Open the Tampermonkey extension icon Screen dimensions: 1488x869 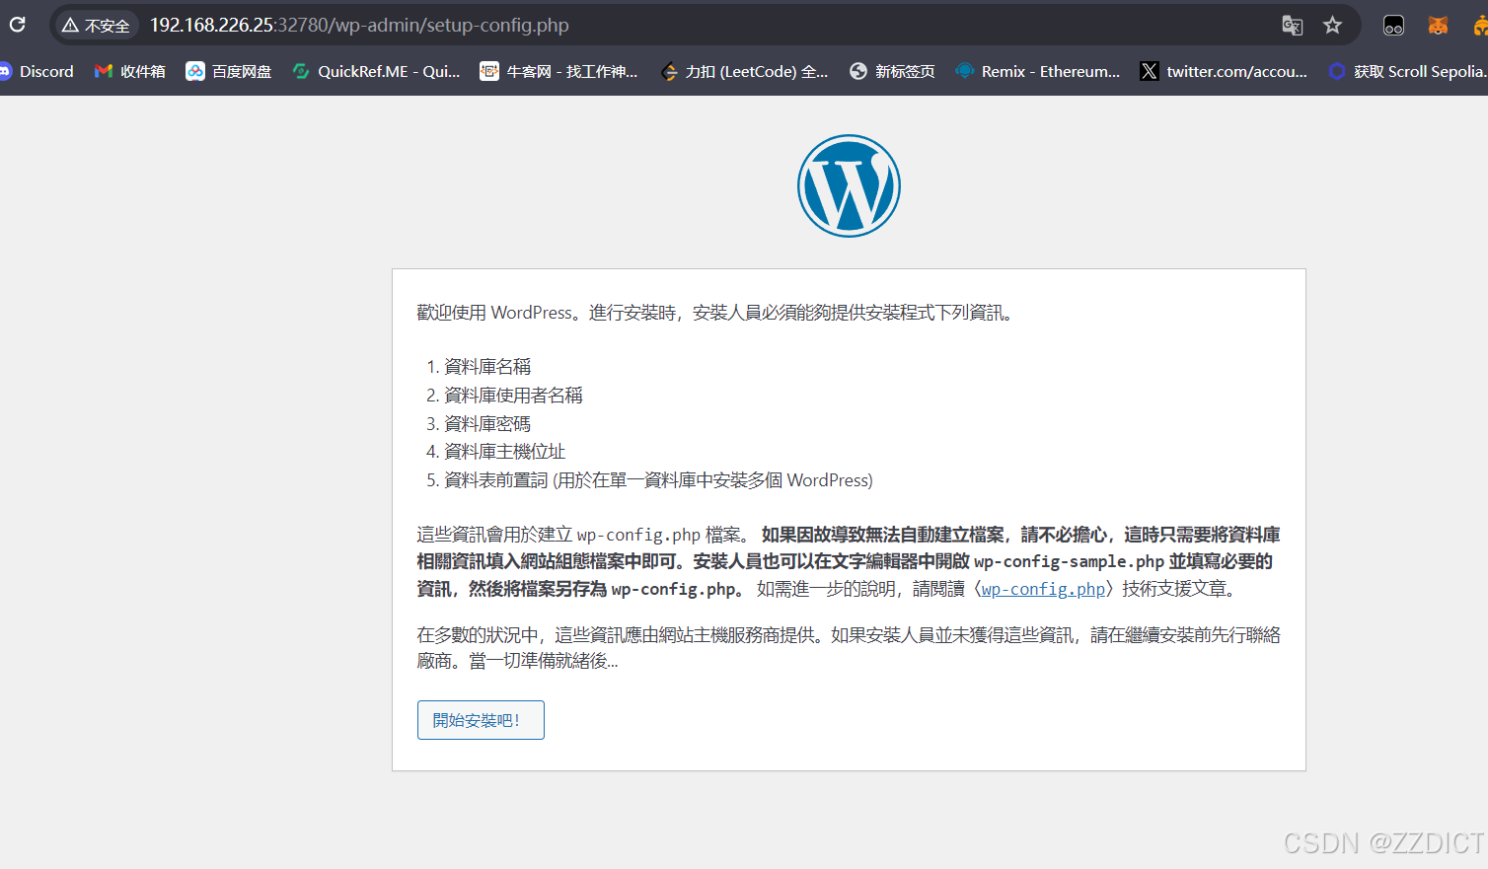point(1393,26)
